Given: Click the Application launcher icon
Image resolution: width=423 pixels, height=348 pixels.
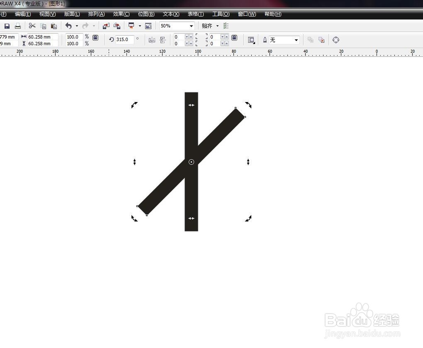Looking at the screenshot, I should (x=132, y=26).
